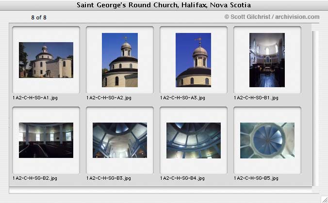Viewport: 328px width, 203px height.
Task: Click the filename label 1A2-C-H-SG-B1.jpg
Action: 256,98
